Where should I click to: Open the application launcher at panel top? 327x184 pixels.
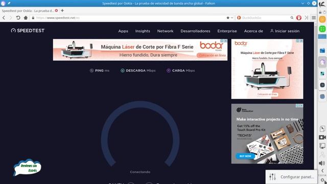click(322, 4)
